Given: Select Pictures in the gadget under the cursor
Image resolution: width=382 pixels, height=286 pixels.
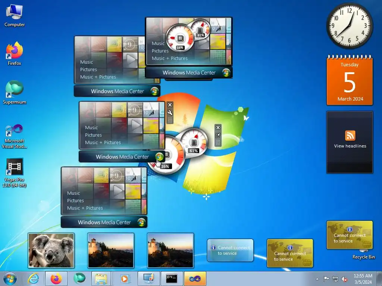Looking at the screenshot, I should point(93,135).
